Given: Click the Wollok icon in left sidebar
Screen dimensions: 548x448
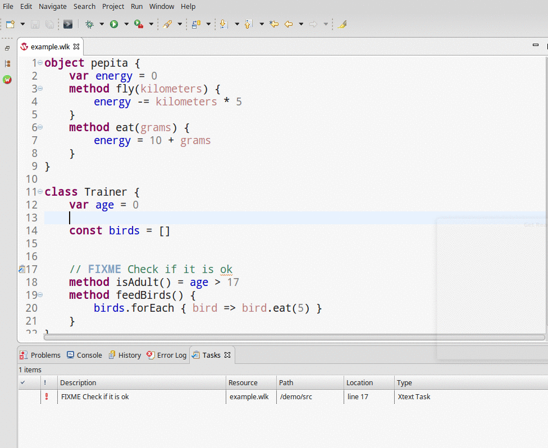Looking at the screenshot, I should [x=7, y=80].
